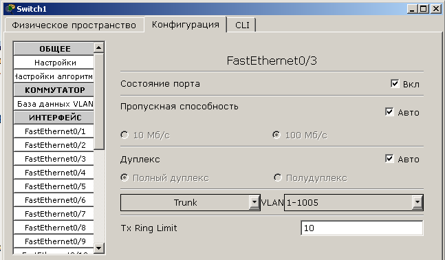The width and height of the screenshot is (445, 260).
Task: Click the Tx Ring Limit input field
Action: coord(362,228)
